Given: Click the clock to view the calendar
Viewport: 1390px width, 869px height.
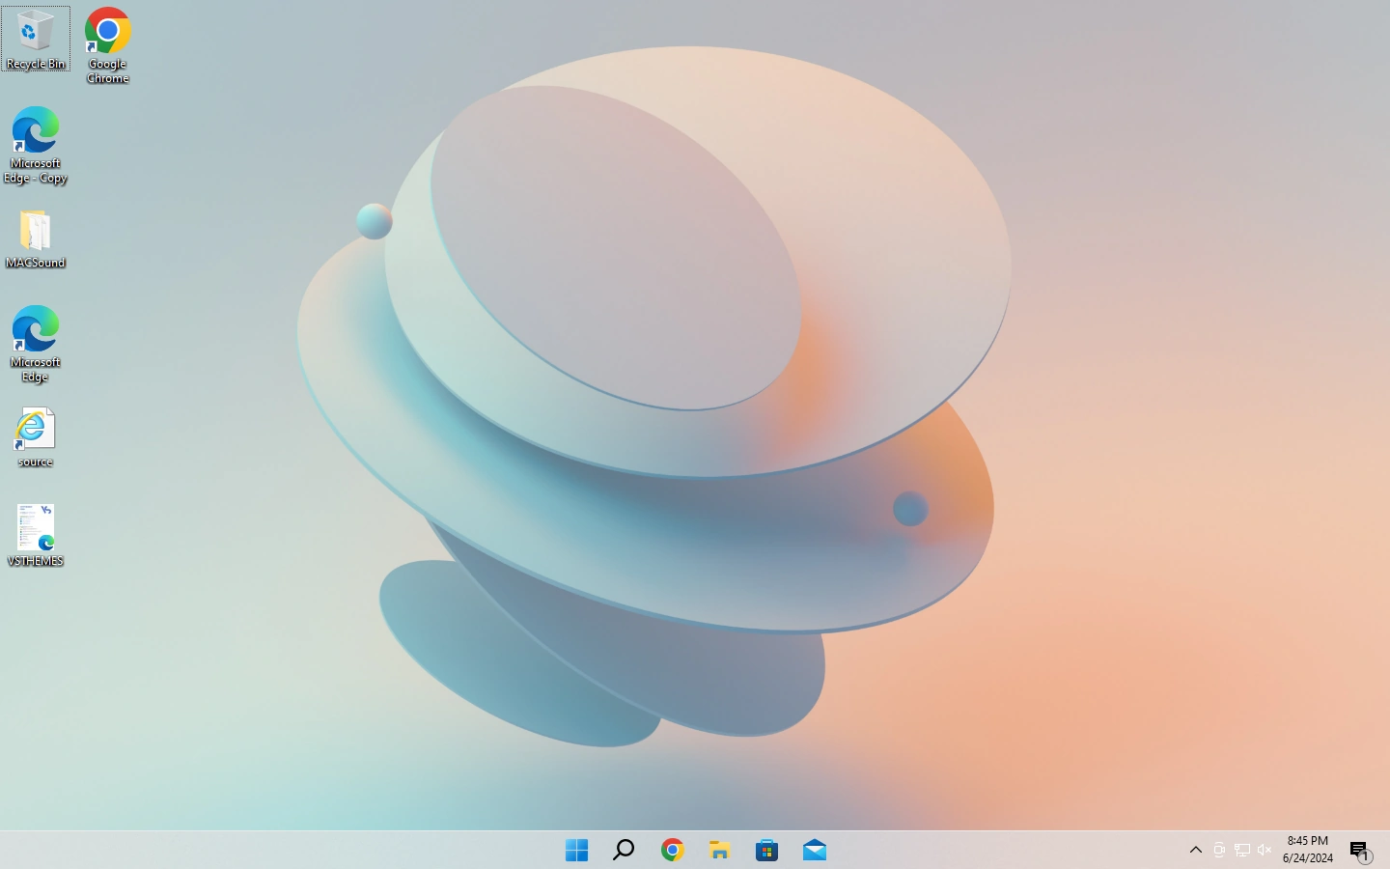Looking at the screenshot, I should coord(1307,850).
